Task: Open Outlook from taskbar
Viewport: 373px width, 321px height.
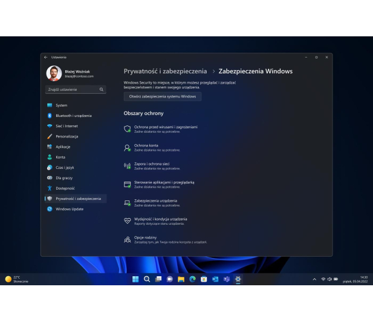Action: coord(215,279)
